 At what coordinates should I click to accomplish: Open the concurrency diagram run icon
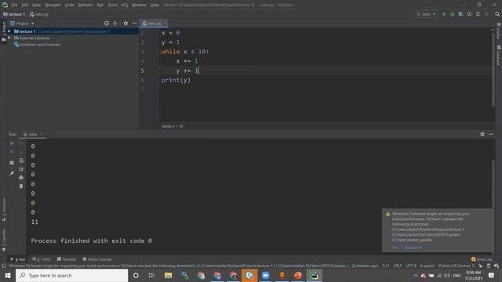pyautogui.click(x=478, y=14)
